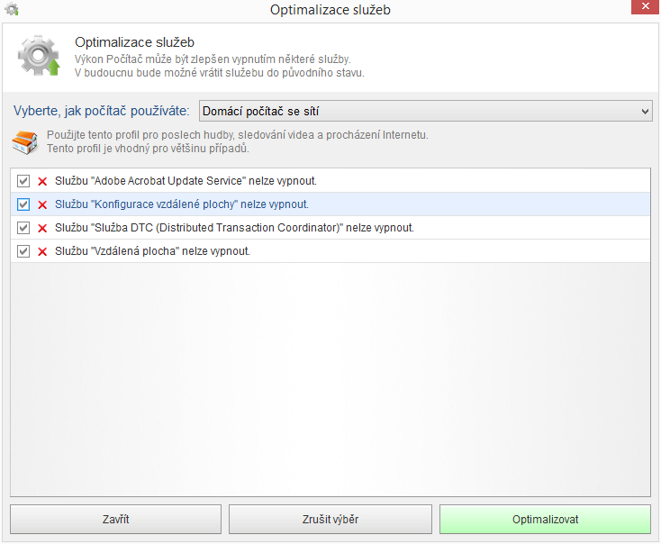Click red X icon beside Adobe Acrobat Update Service

[42, 181]
